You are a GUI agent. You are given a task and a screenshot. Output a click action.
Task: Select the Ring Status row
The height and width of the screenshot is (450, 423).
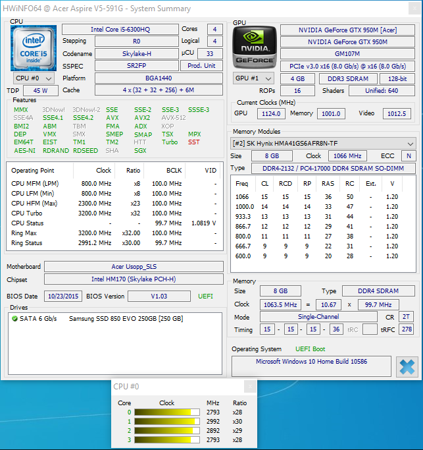114,243
